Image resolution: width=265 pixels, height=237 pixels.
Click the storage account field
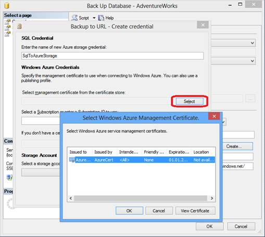pos(41,173)
